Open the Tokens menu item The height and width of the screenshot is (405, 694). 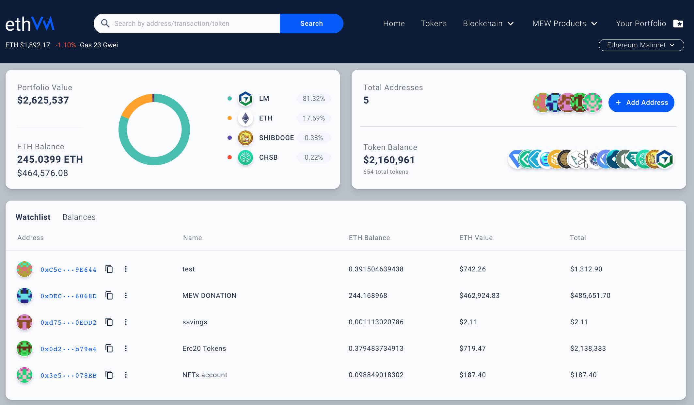click(434, 24)
